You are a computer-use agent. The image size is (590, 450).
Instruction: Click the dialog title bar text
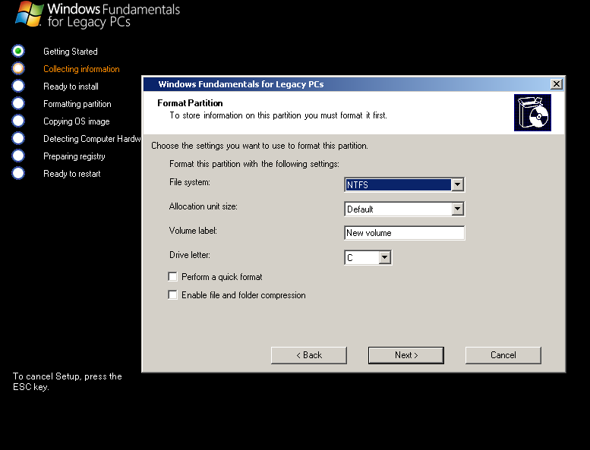point(241,84)
